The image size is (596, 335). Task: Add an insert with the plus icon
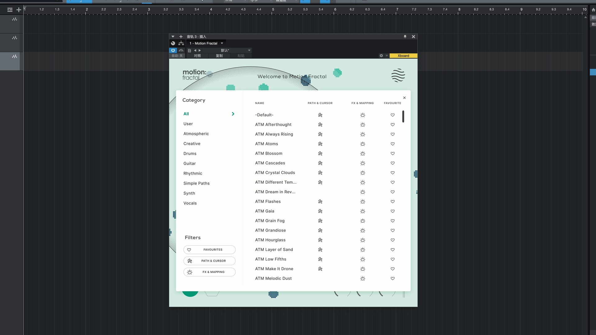pyautogui.click(x=181, y=37)
